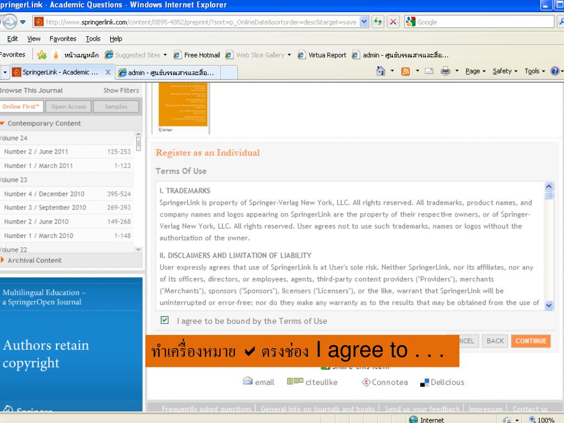Open the new blank tab button

point(229,72)
